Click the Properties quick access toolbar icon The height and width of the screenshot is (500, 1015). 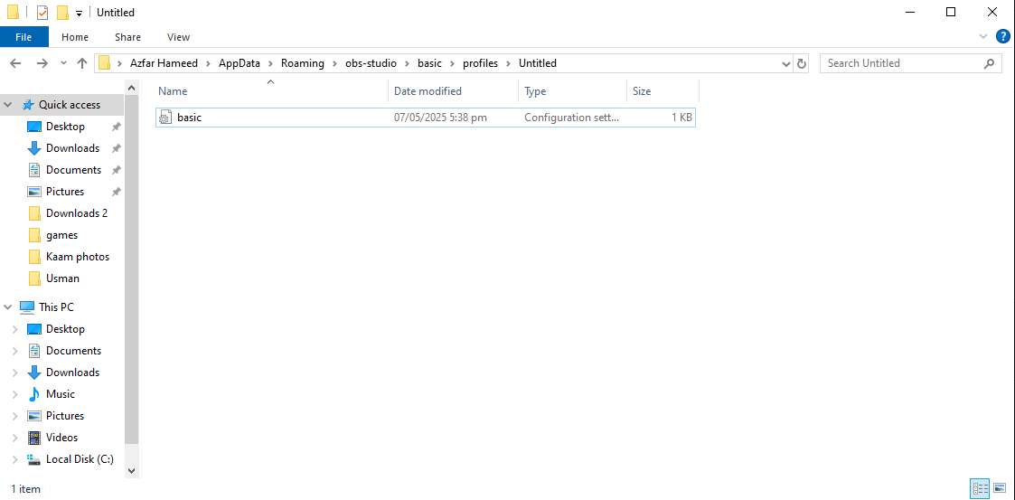(x=42, y=13)
